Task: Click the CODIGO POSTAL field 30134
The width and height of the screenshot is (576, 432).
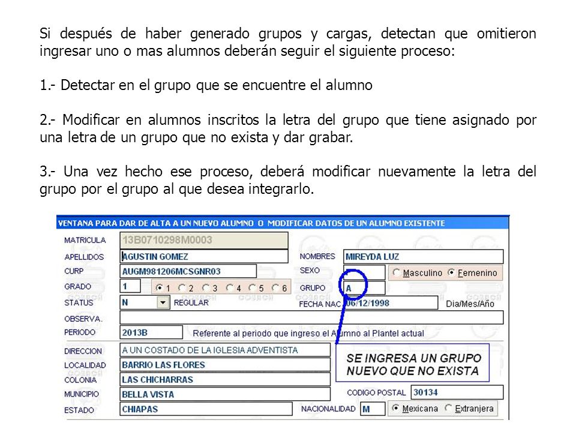Action: coord(457,392)
